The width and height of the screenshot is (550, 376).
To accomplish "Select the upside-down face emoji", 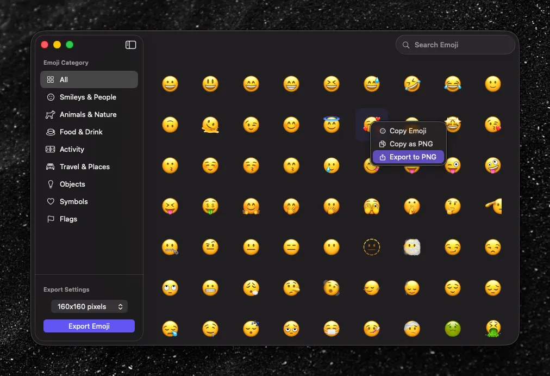I will point(170,125).
